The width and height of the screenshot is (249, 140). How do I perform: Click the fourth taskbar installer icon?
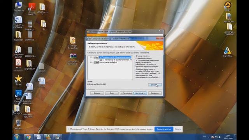tap(48, 137)
